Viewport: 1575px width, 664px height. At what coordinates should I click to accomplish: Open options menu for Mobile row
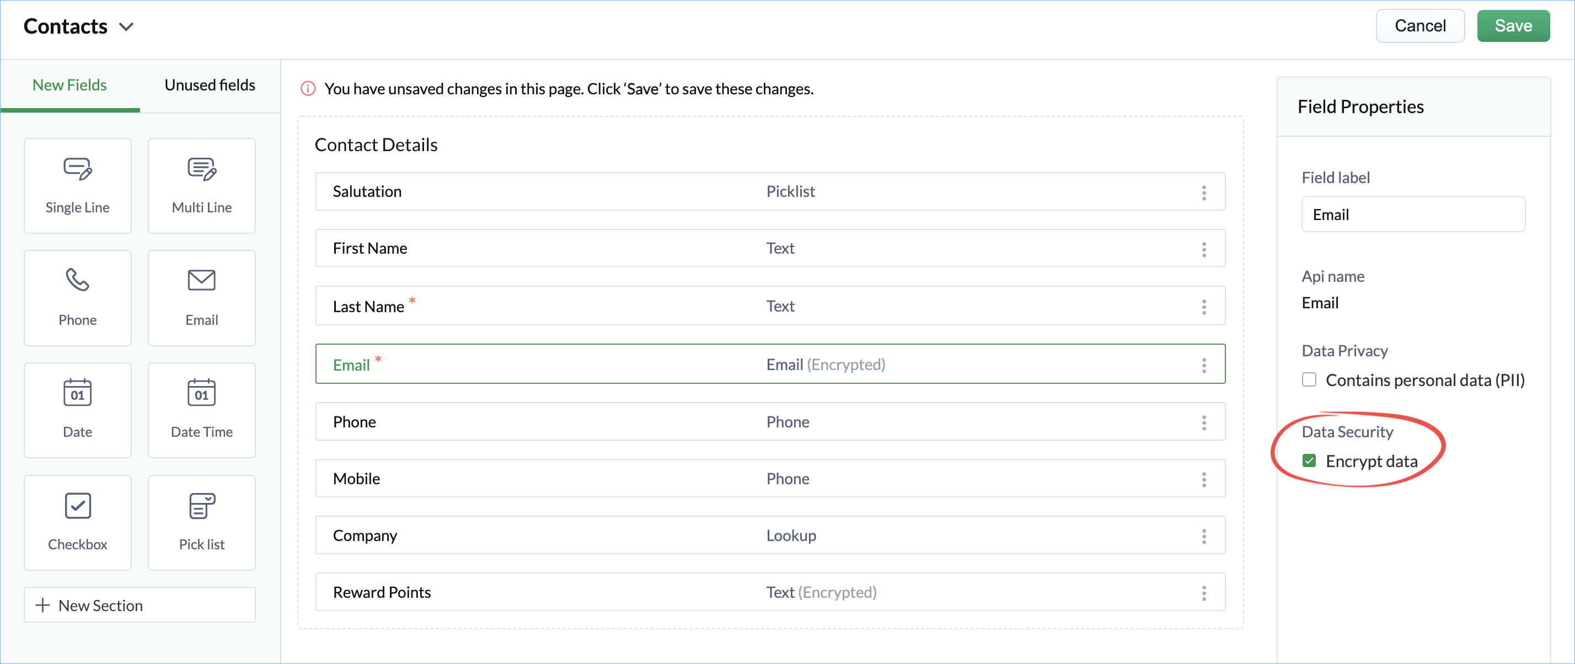coord(1204,479)
